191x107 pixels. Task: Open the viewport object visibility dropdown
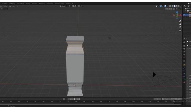(157, 6)
